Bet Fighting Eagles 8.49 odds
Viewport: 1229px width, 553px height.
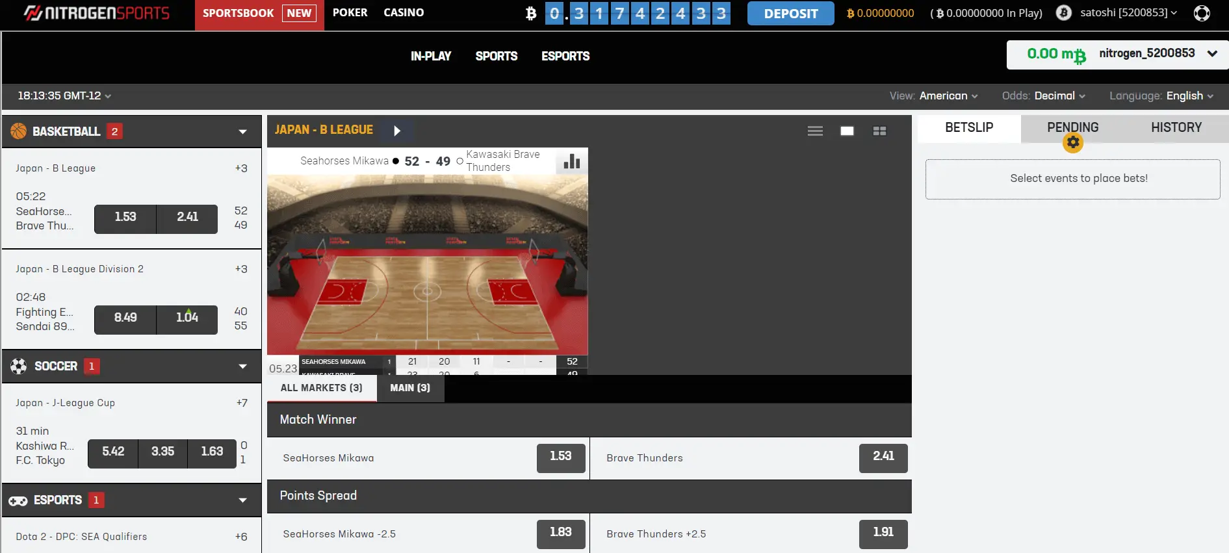pyautogui.click(x=125, y=320)
